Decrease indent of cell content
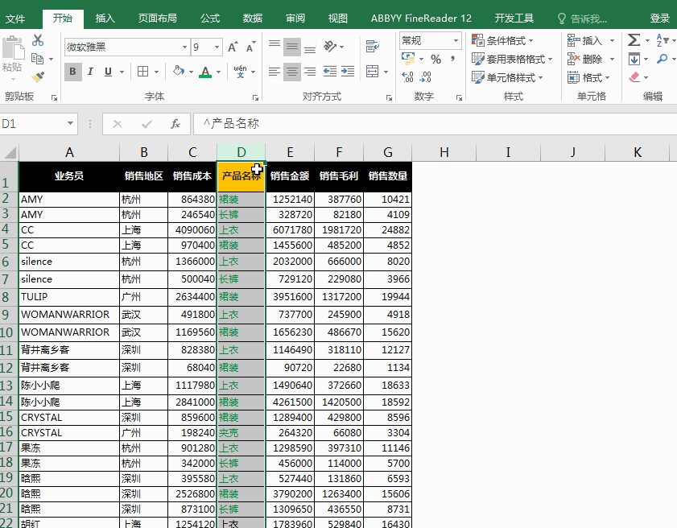Image resolution: width=677 pixels, height=528 pixels. click(x=330, y=72)
